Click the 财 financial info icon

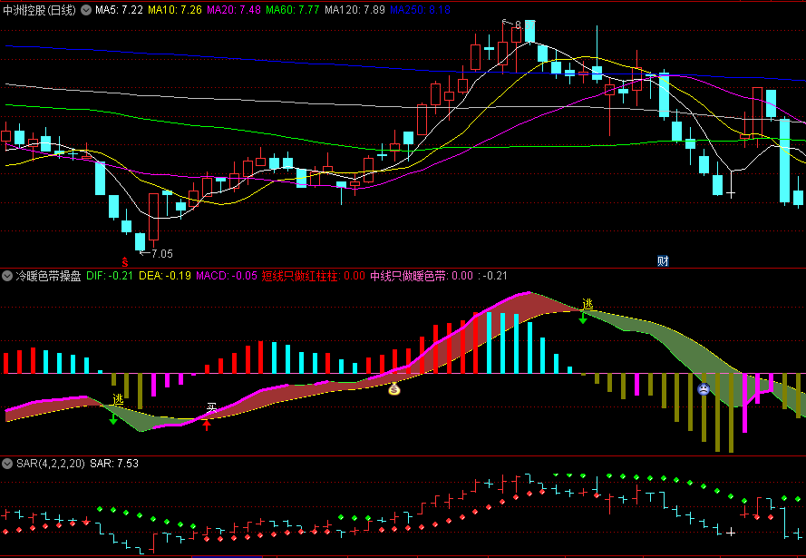tap(663, 261)
